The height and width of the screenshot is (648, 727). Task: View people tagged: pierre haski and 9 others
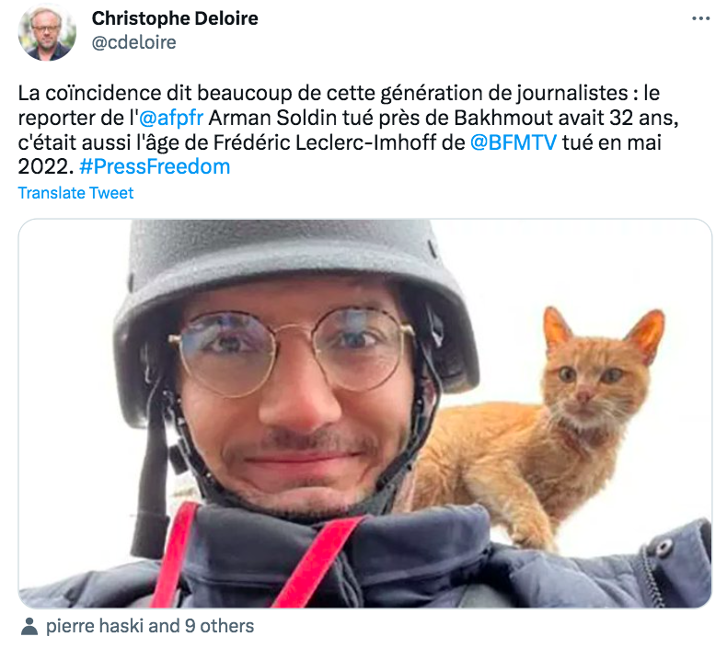[x=150, y=626]
